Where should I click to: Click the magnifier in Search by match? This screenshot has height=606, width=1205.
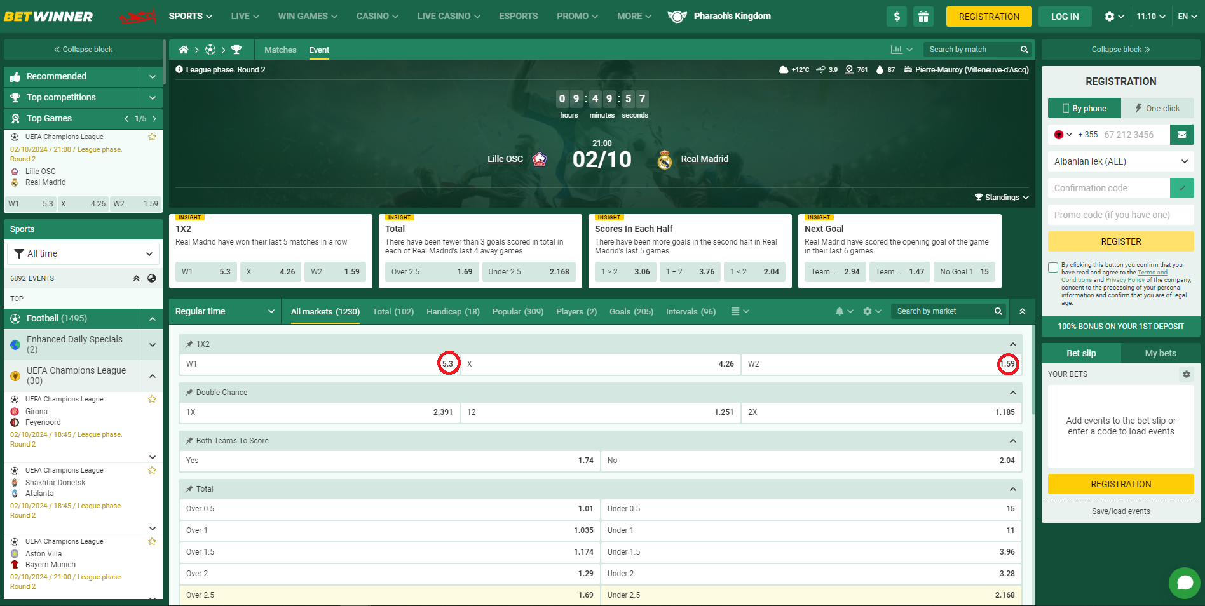point(1024,50)
